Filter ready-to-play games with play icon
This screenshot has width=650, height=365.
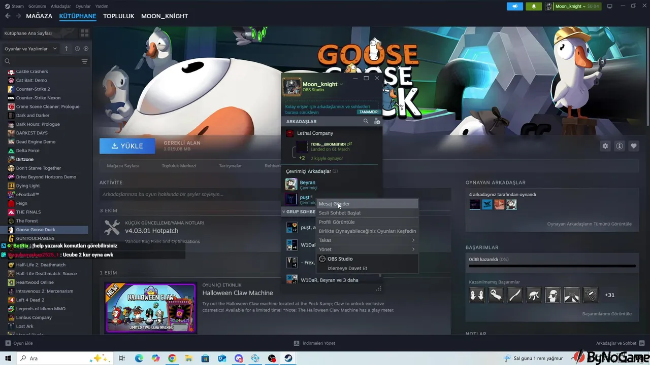[86, 49]
